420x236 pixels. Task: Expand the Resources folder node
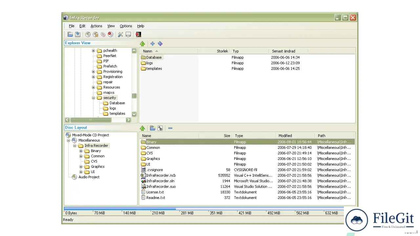coord(93,87)
